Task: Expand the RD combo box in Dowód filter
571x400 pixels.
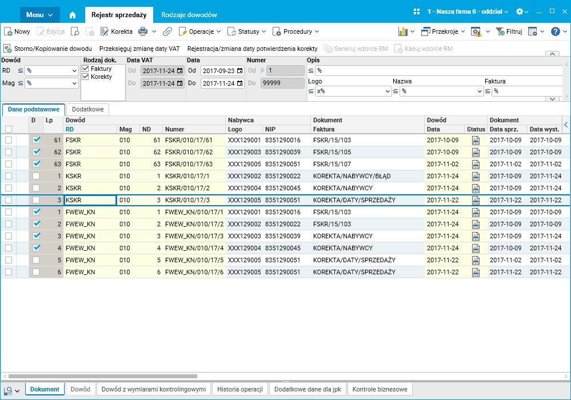Action: [74, 71]
